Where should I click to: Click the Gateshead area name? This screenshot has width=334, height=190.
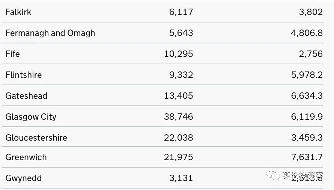[26, 96]
